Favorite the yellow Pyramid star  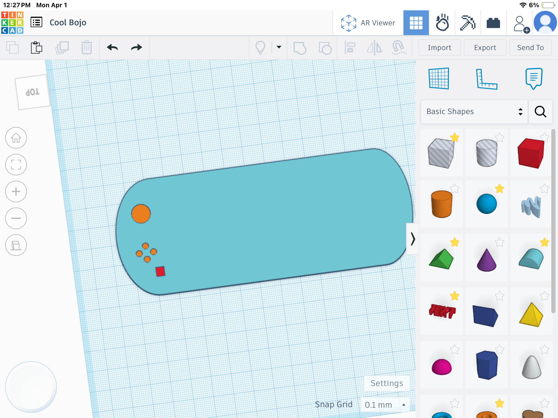(x=545, y=296)
